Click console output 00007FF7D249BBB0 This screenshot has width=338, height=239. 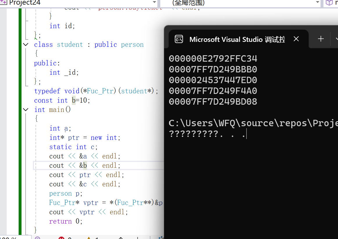pyautogui.click(x=213, y=69)
